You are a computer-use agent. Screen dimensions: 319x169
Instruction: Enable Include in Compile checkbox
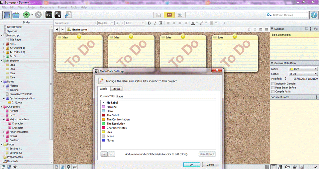[273, 84]
